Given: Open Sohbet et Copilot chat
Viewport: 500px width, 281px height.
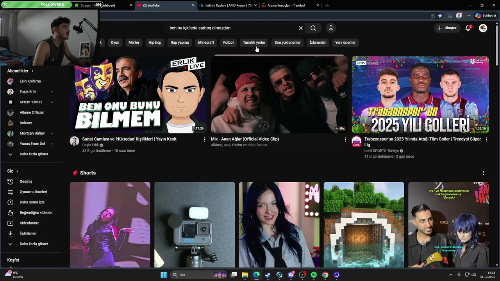Looking at the screenshot, I should pos(486,16).
